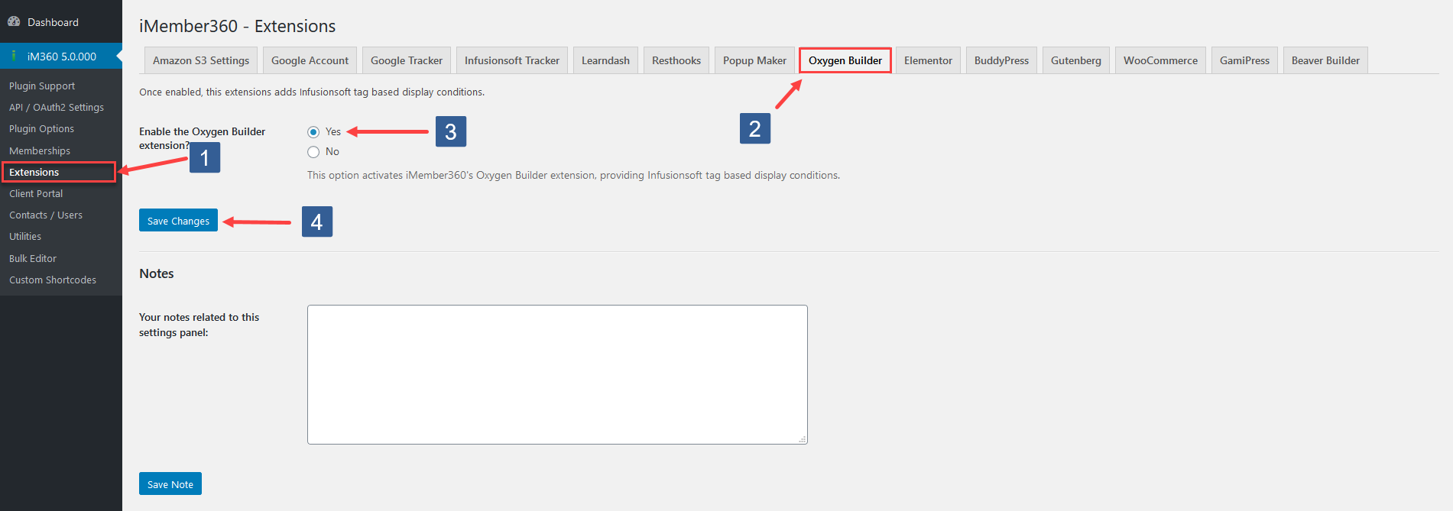Viewport: 1453px width, 511px height.
Task: Switch to Infusionsoft Tracker tab
Action: coord(512,60)
